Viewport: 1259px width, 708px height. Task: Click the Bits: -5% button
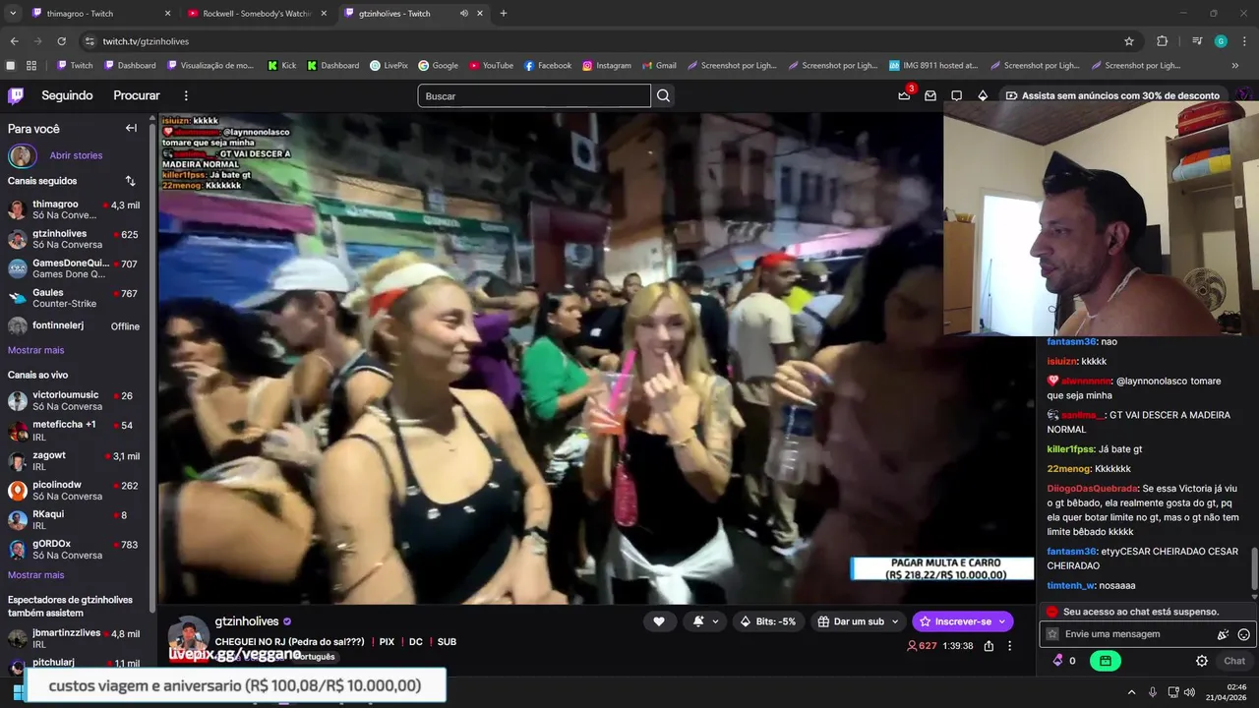tap(768, 621)
